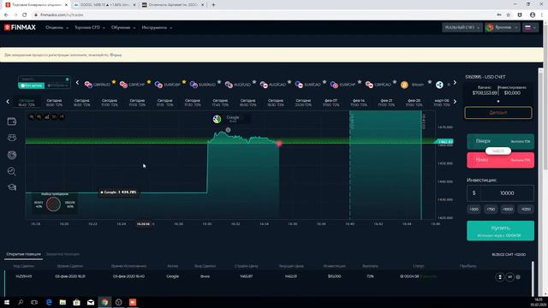Bookmark this page with the star icon
Viewport: 548px width, 308px height.
[x=509, y=15]
